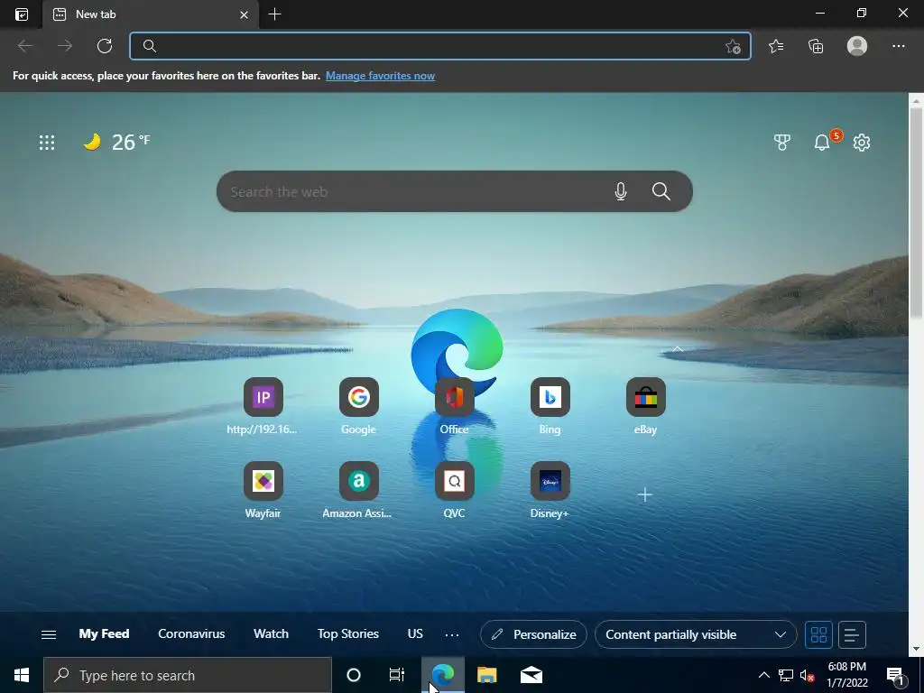This screenshot has height=693, width=924.
Task: Click the Personalize button
Action: point(533,634)
